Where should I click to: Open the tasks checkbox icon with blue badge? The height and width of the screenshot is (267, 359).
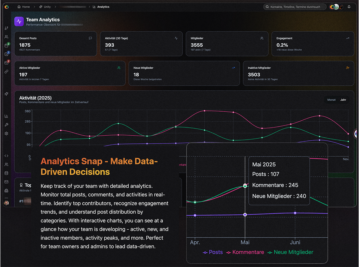(x=6, y=54)
